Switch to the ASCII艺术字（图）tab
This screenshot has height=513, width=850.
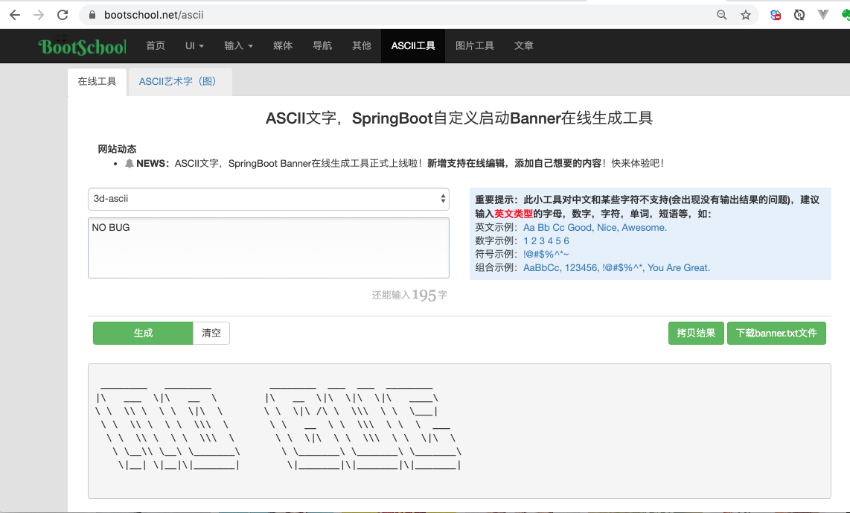click(179, 81)
